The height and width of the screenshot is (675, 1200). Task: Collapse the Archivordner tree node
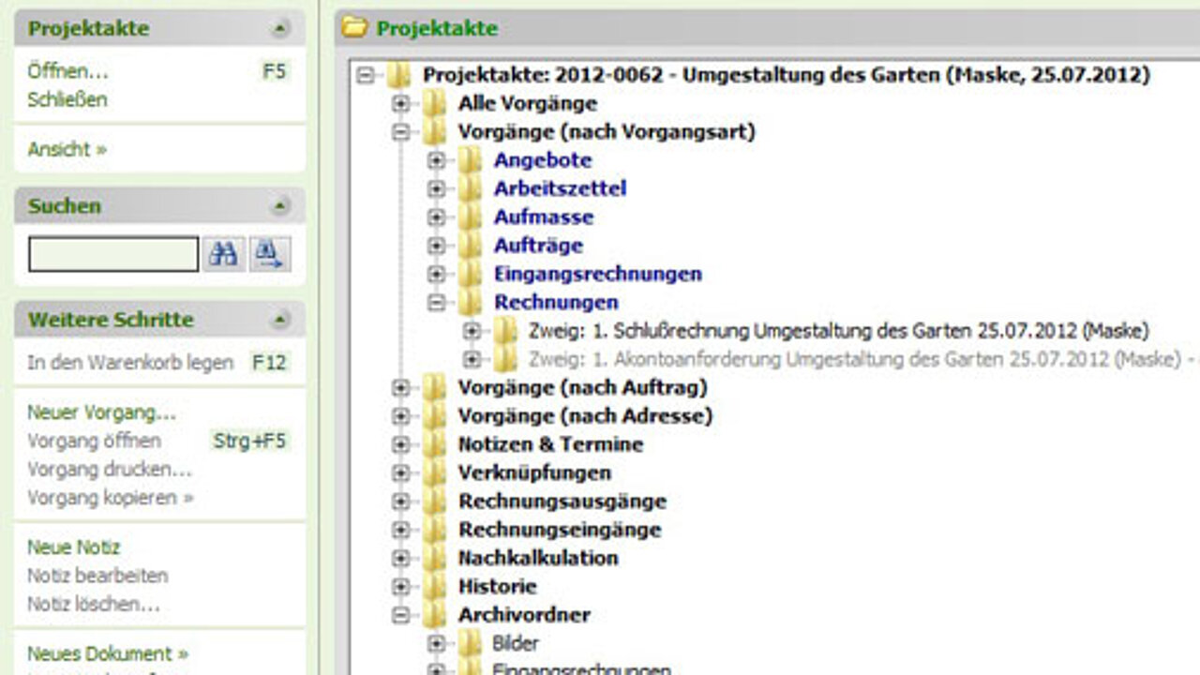coord(401,615)
